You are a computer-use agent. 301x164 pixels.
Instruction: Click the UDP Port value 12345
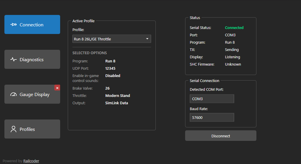pos(110,69)
